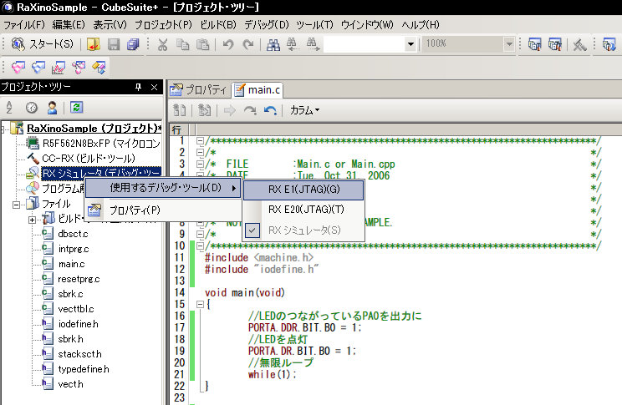
Task: Open 使用するデバッグ・ツール(D) submenu
Action: 163,187
